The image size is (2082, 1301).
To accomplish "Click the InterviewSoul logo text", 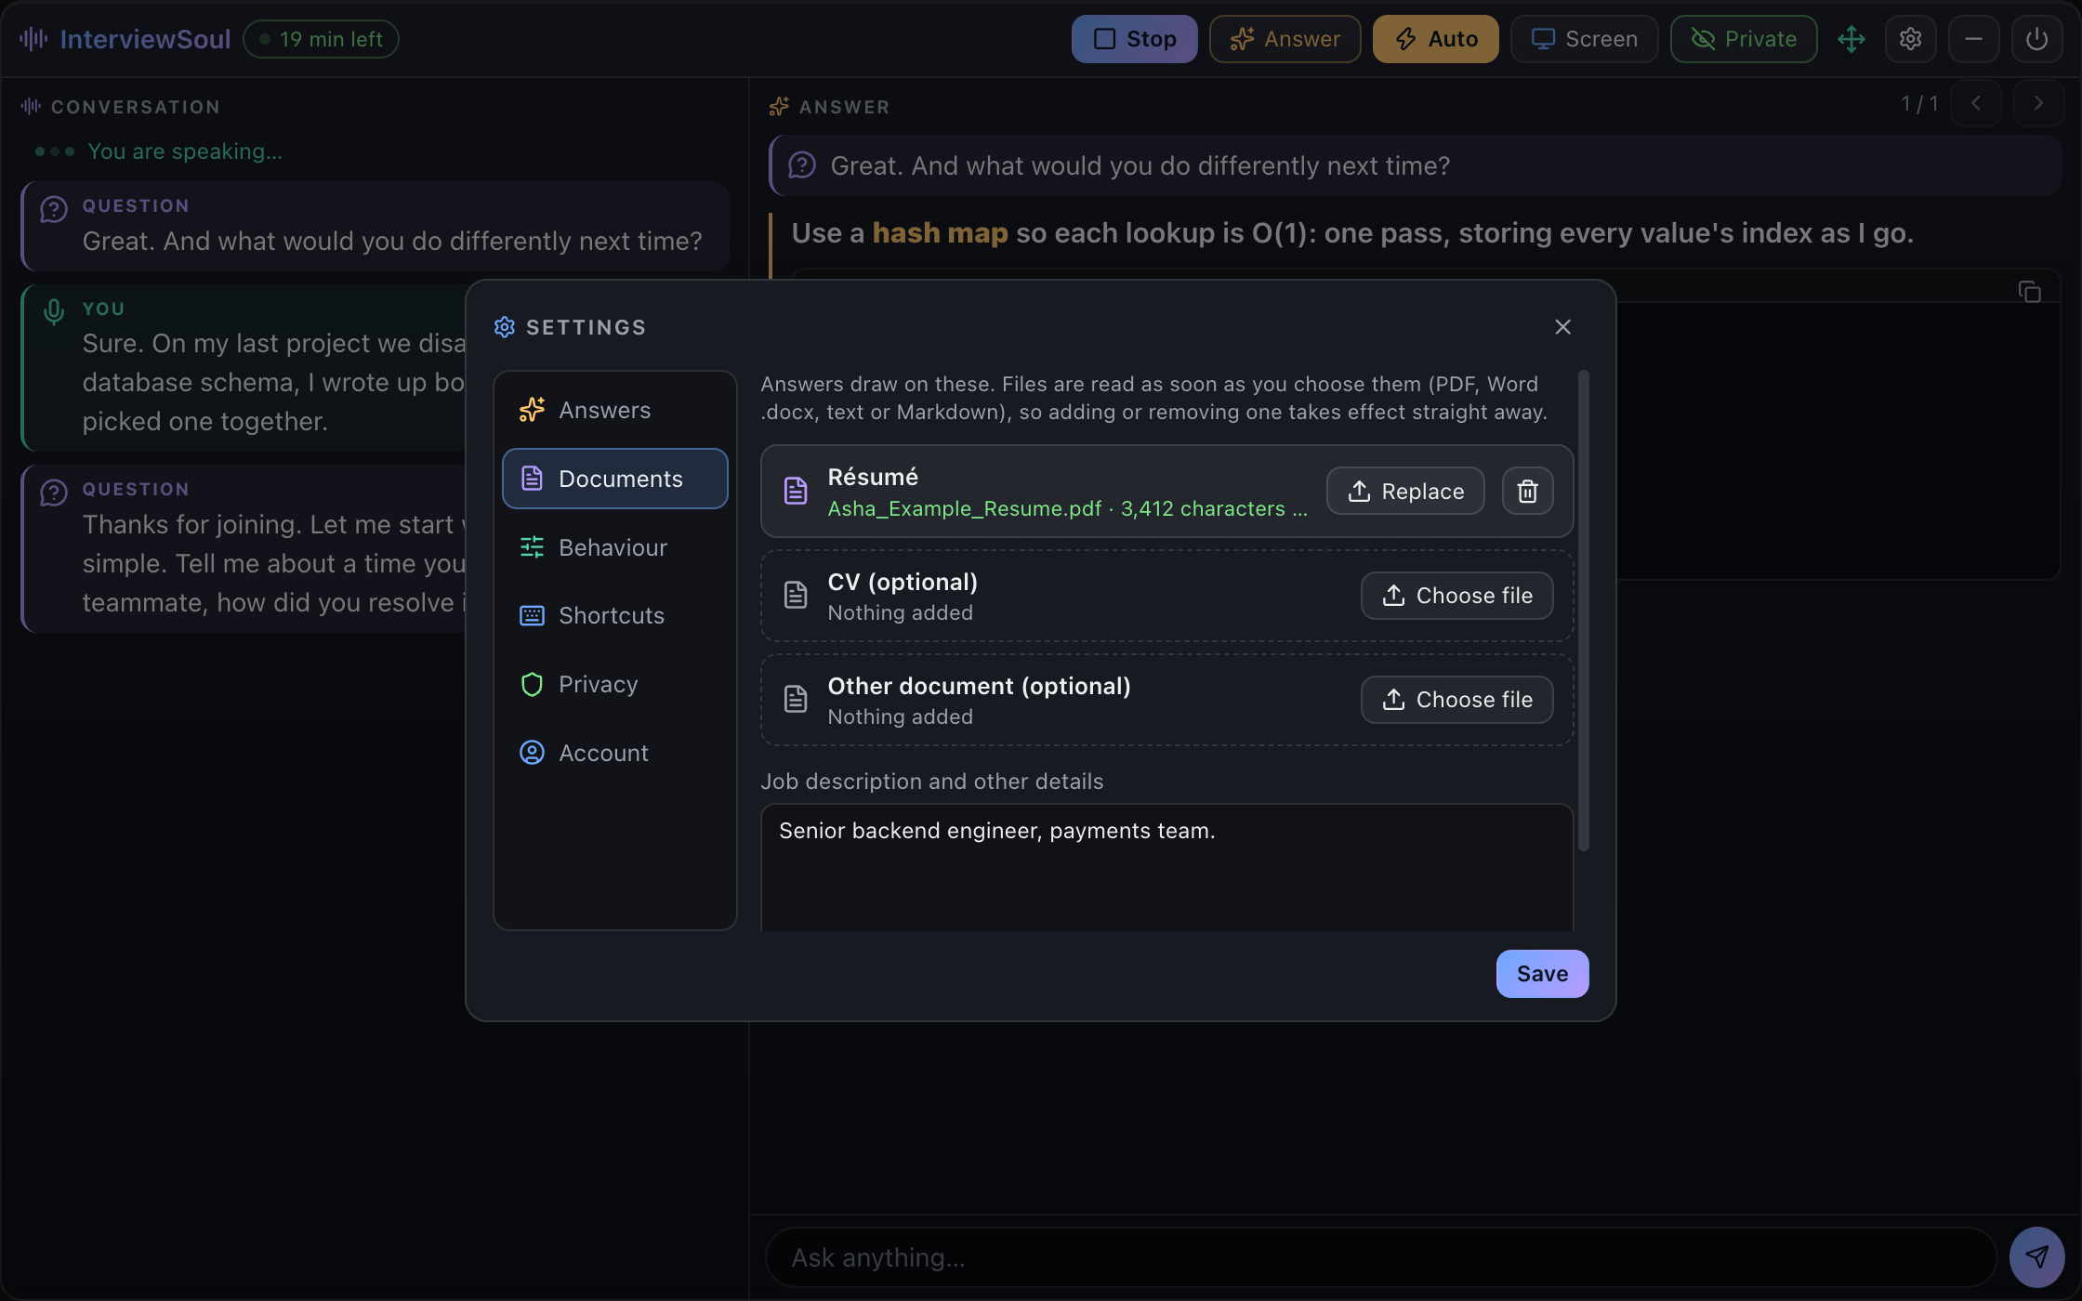I will click(145, 39).
